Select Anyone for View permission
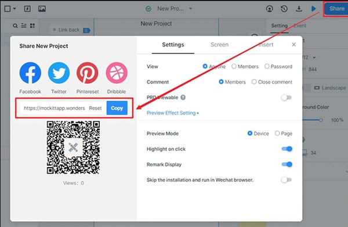 pyautogui.click(x=205, y=66)
